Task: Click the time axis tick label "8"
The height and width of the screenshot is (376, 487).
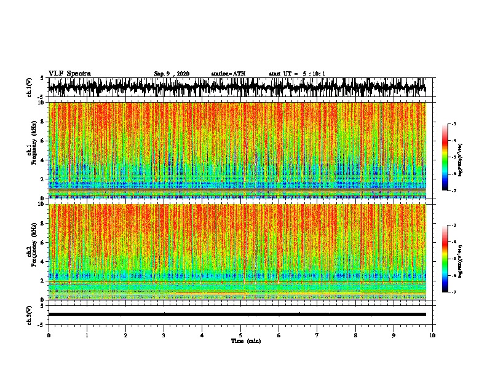Action: click(x=355, y=335)
